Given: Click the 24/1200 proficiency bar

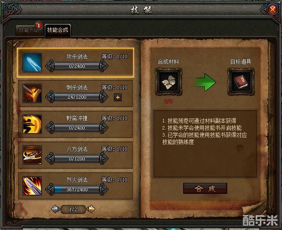Looking at the screenshot, I should pos(77,97).
